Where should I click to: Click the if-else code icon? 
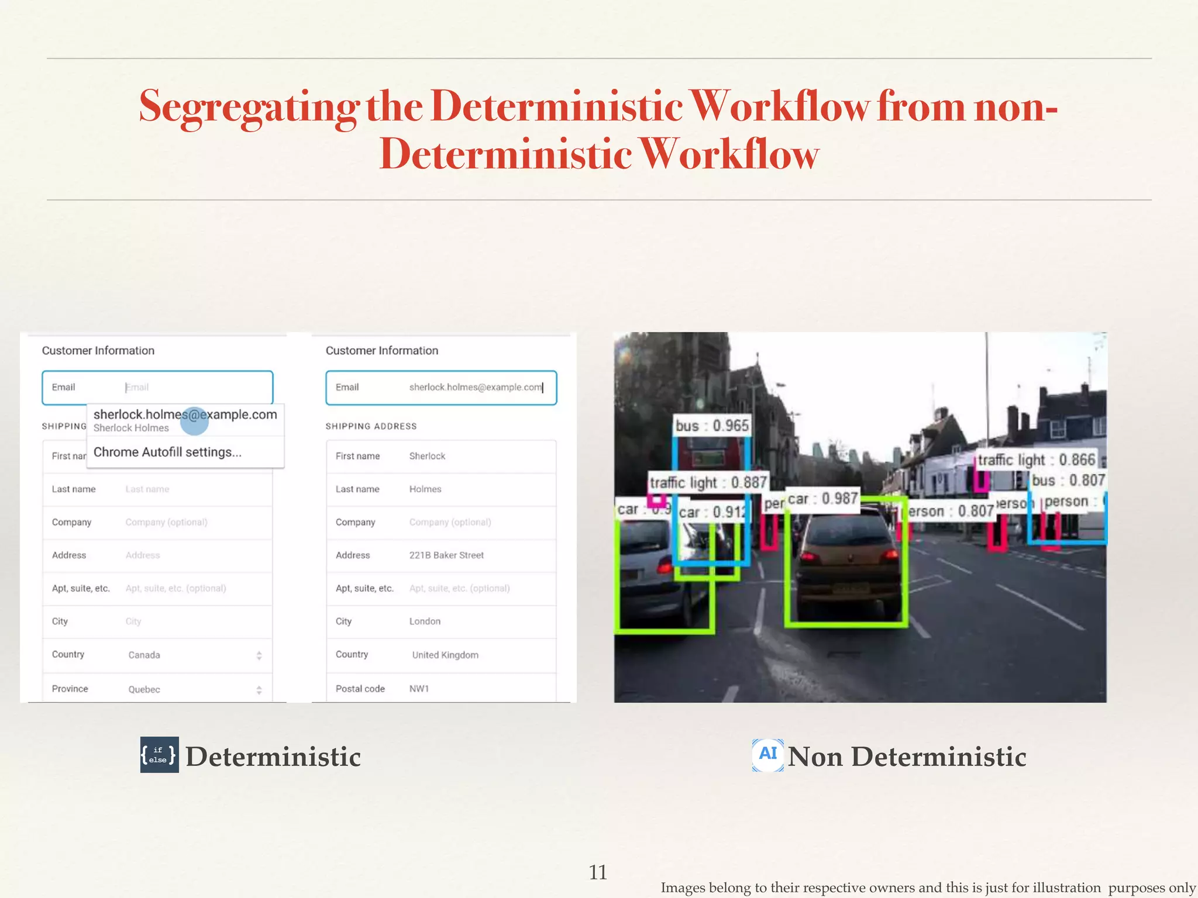[159, 755]
